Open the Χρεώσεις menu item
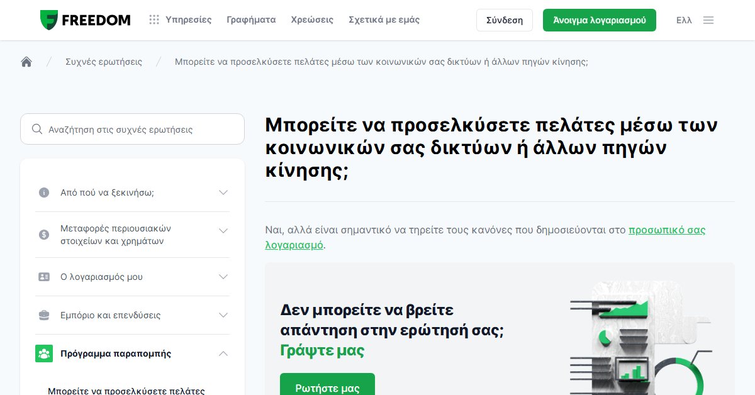The height and width of the screenshot is (395, 755). [312, 20]
